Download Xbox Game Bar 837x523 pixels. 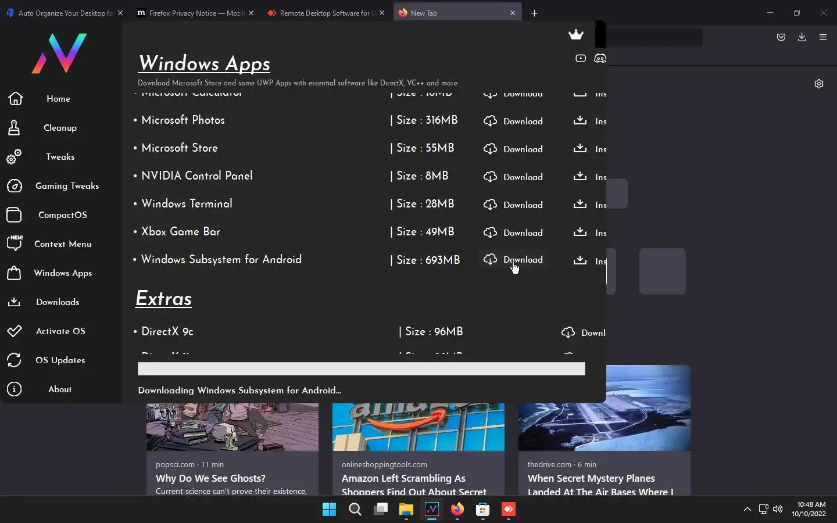(x=513, y=232)
